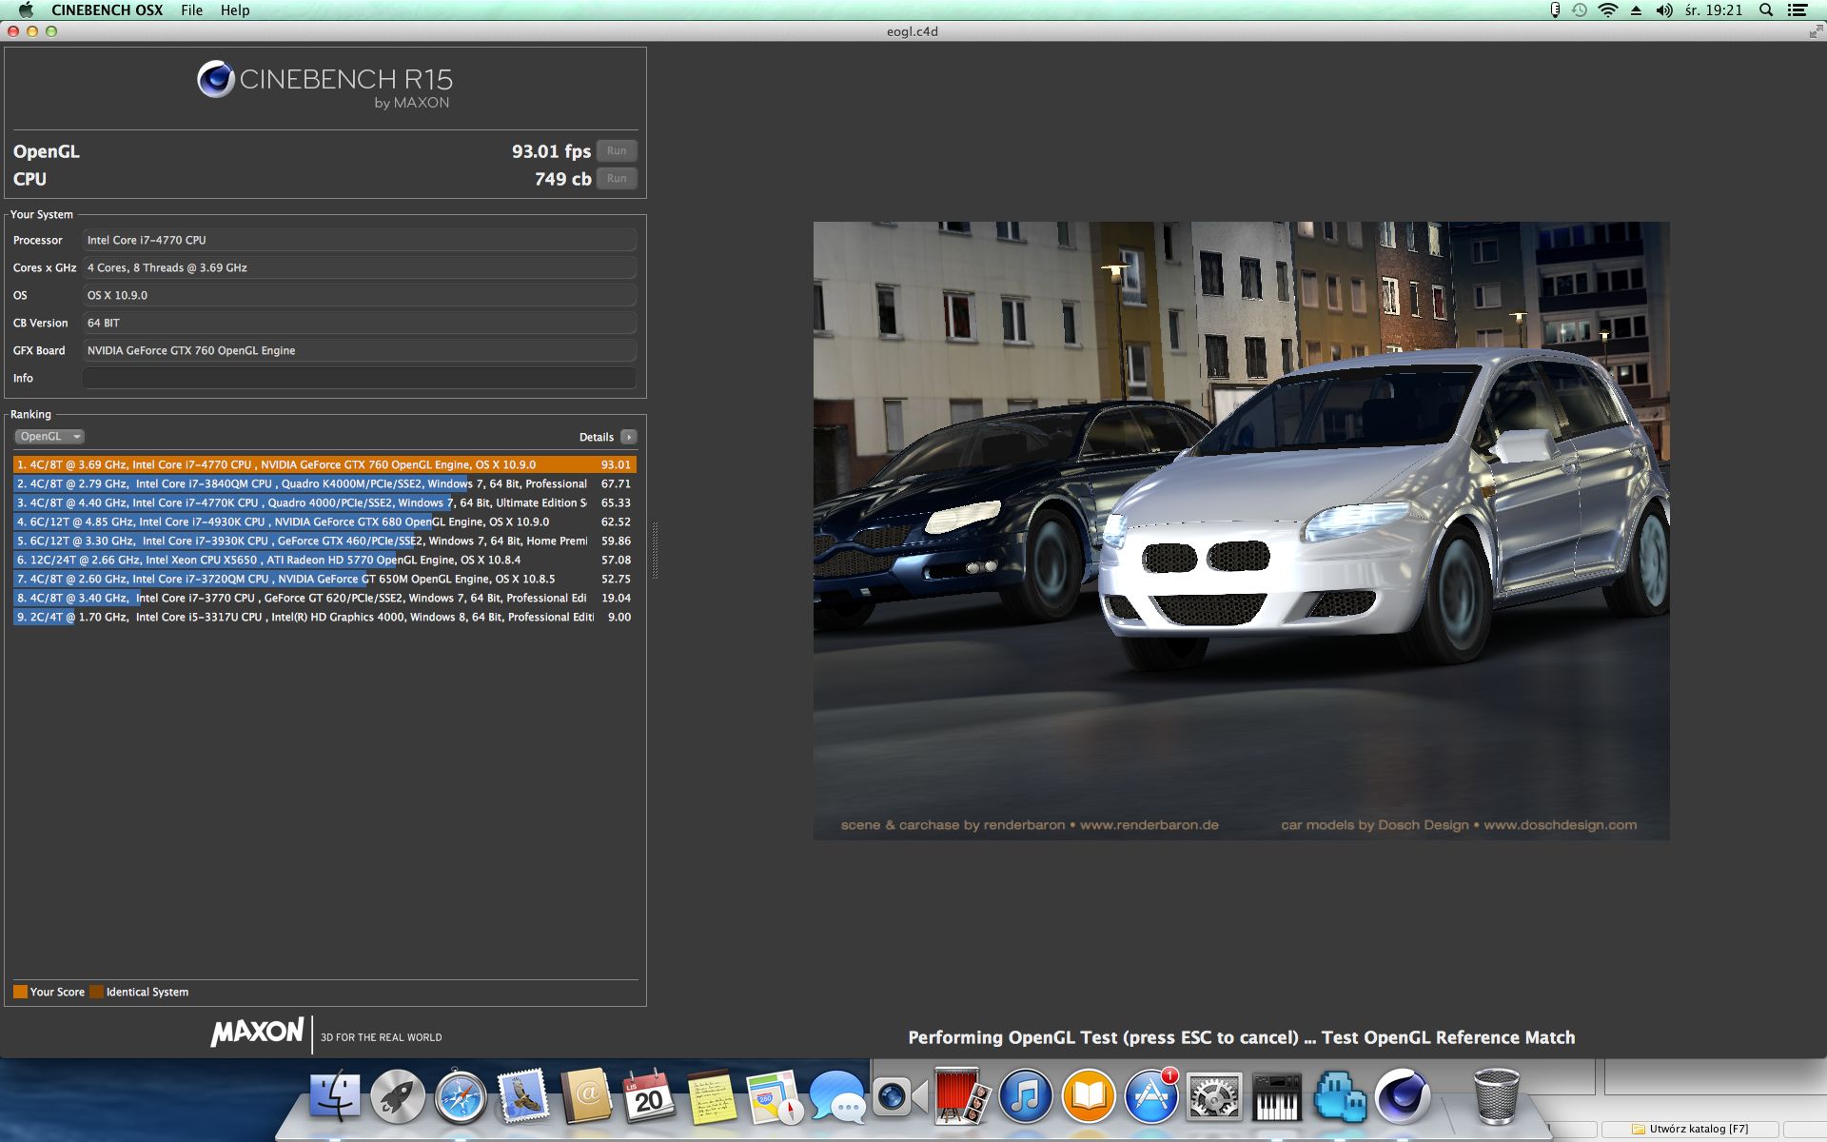The width and height of the screenshot is (1827, 1142).
Task: Open Calendar icon in the Dock
Action: tap(648, 1096)
